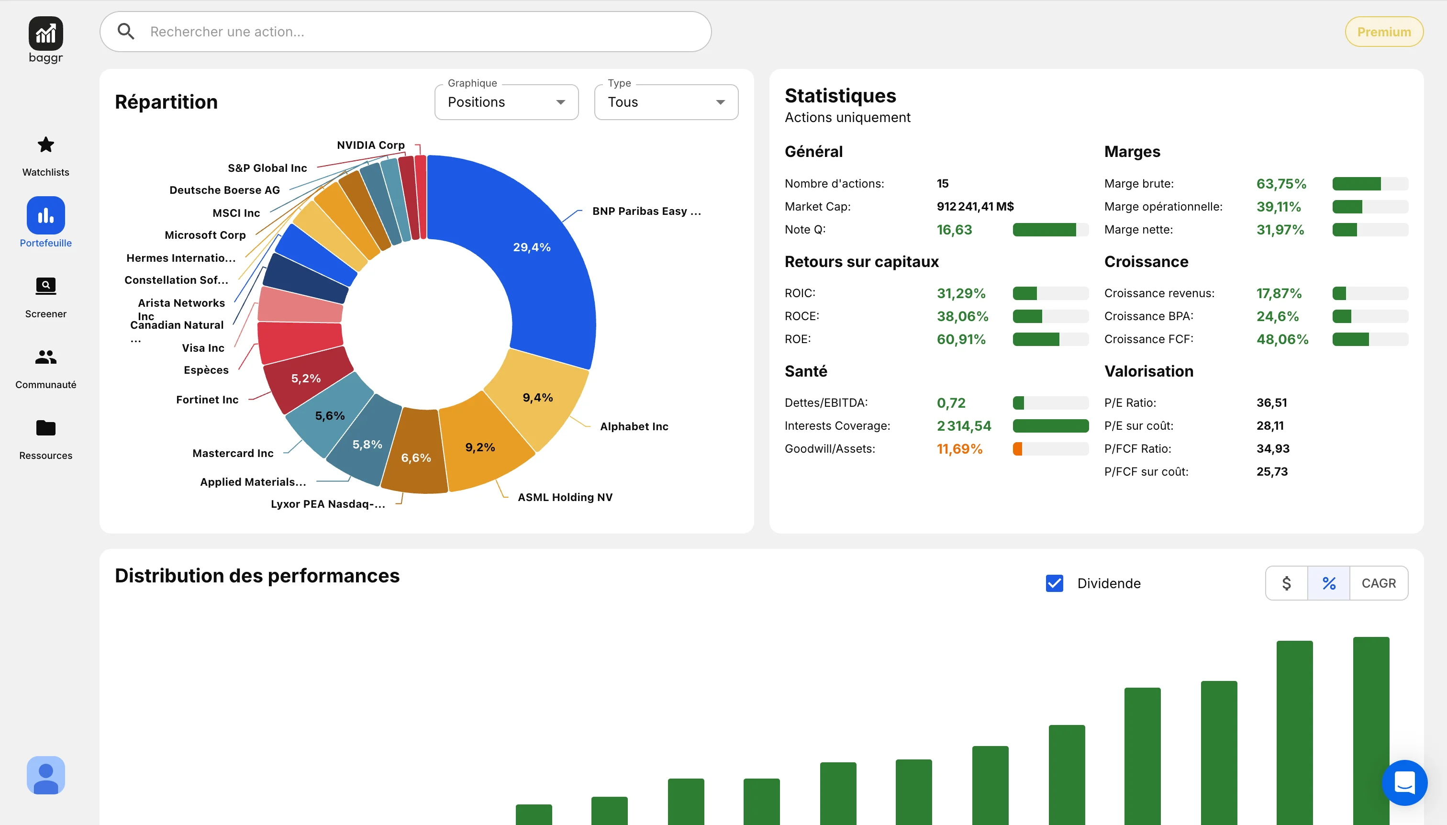Open Watchlists via the star icon
This screenshot has height=825, width=1447.
[46, 145]
